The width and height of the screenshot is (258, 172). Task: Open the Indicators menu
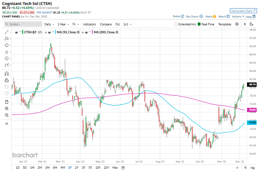(89, 24)
